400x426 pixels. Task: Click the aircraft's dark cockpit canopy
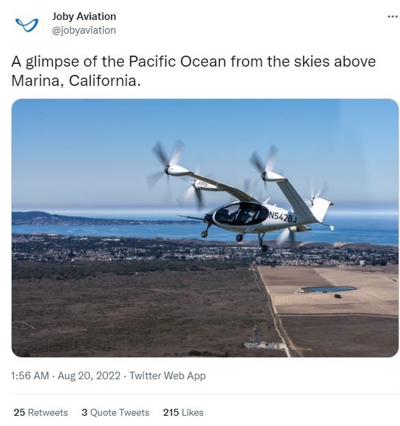pos(241,214)
